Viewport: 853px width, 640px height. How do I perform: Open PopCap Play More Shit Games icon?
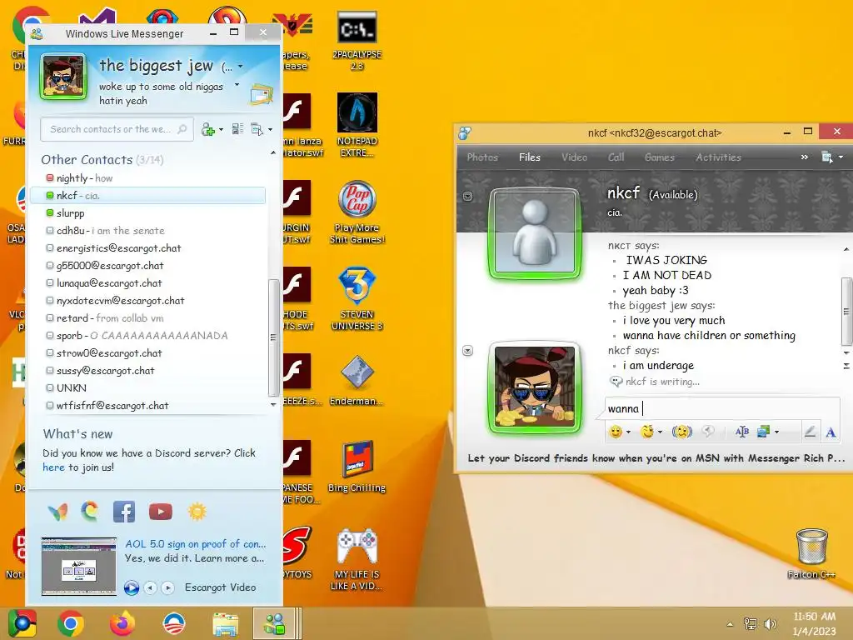coord(357,212)
